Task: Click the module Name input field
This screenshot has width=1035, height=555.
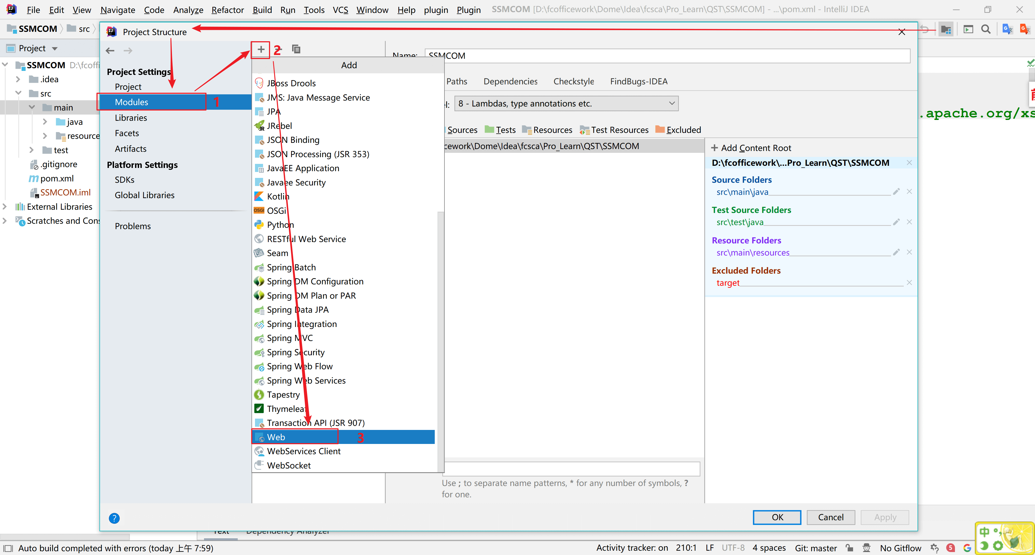Action: [667, 56]
